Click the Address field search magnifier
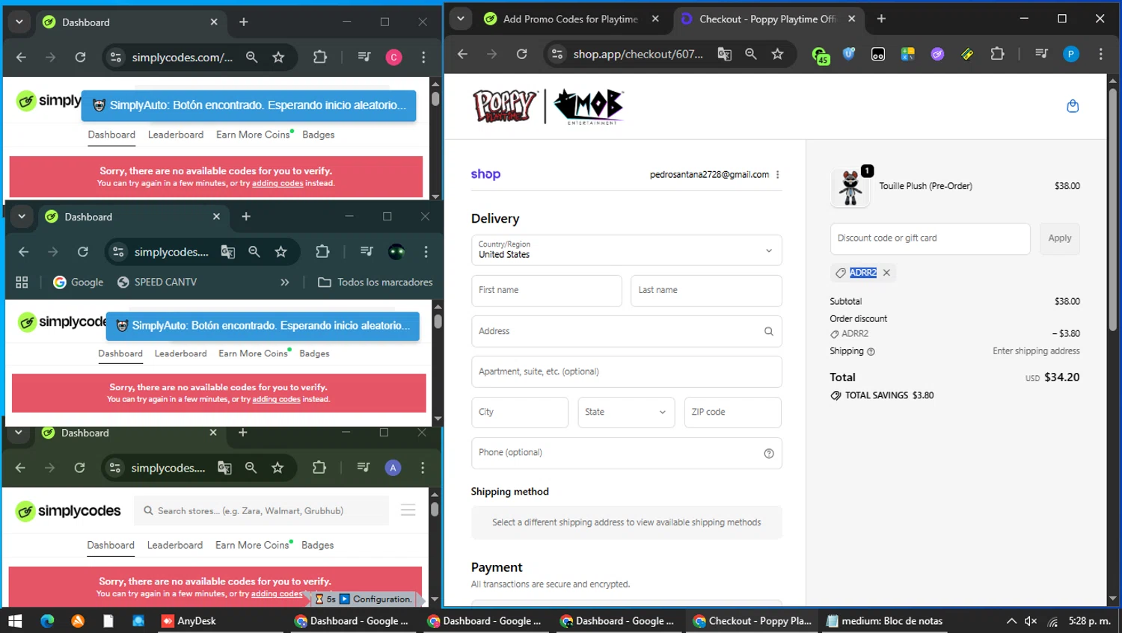 [x=768, y=331]
